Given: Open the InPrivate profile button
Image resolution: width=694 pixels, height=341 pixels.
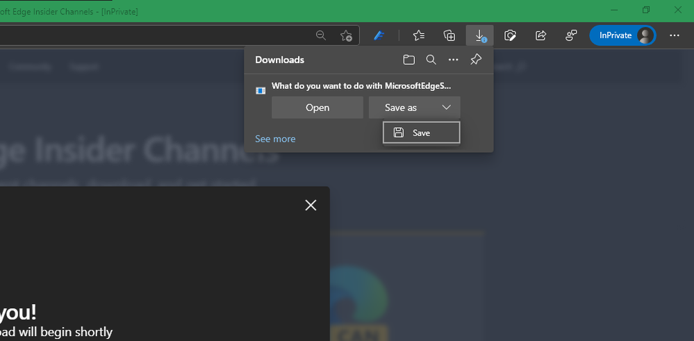Looking at the screenshot, I should pos(622,35).
